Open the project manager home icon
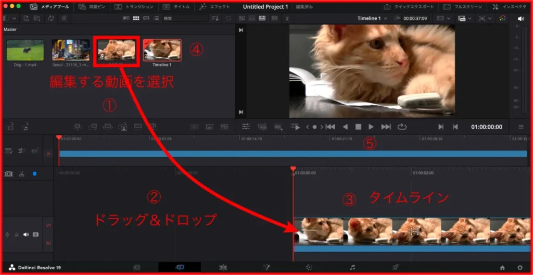The height and width of the screenshot is (275, 533). pyautogui.click(x=502, y=268)
